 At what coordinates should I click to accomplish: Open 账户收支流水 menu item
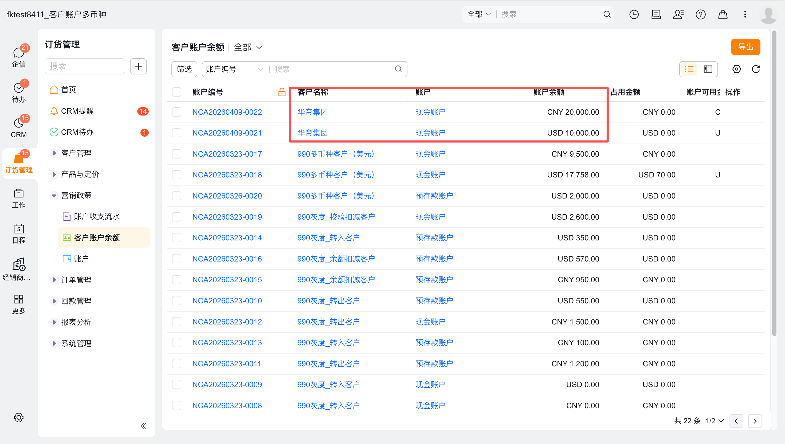[x=96, y=216]
